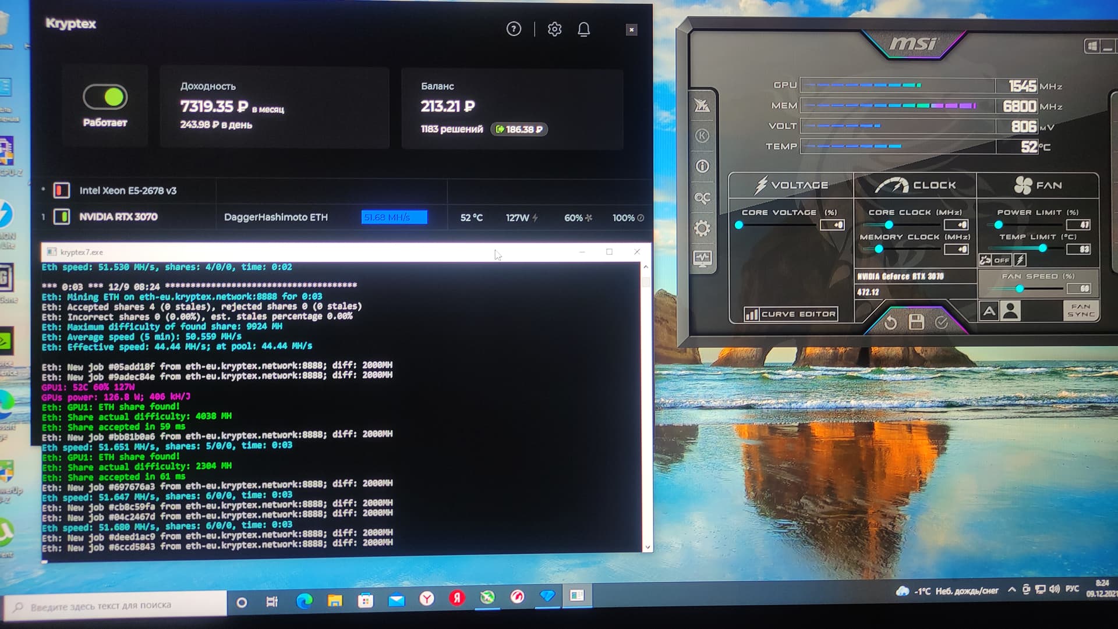Open Cortana circle on taskbar
Viewport: 1118px width, 629px height.
[x=242, y=602]
